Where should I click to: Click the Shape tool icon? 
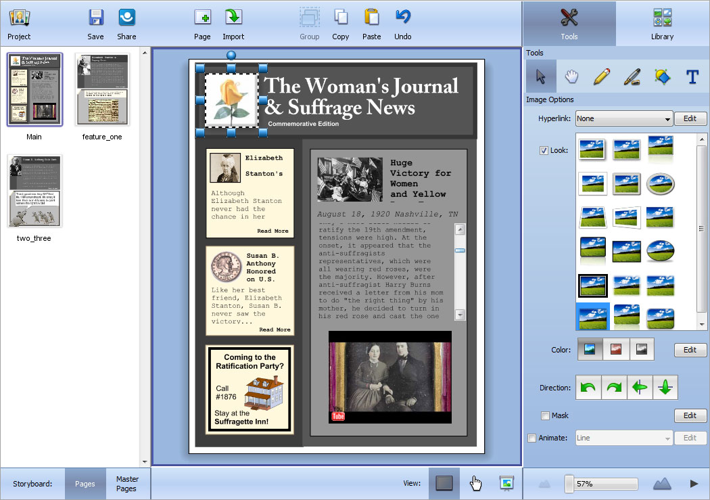coord(662,76)
